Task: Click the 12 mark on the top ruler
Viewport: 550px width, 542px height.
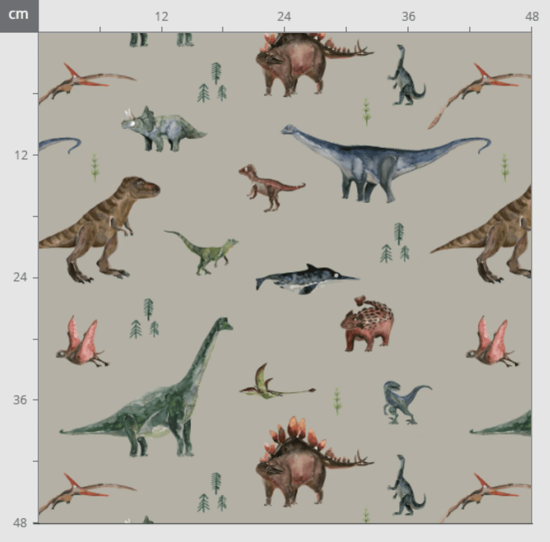Action: pos(162,17)
